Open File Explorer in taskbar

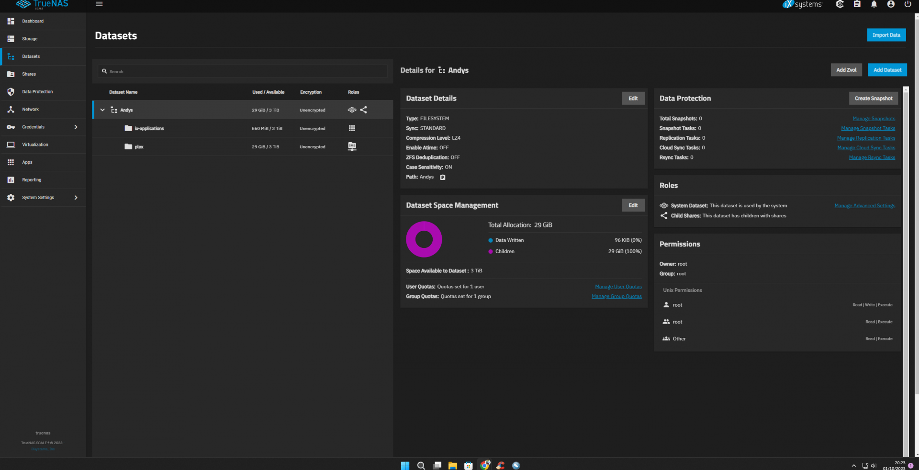(452, 465)
